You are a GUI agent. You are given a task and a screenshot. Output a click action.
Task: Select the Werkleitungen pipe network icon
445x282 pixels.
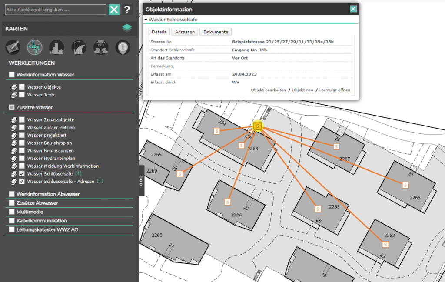coord(34,47)
